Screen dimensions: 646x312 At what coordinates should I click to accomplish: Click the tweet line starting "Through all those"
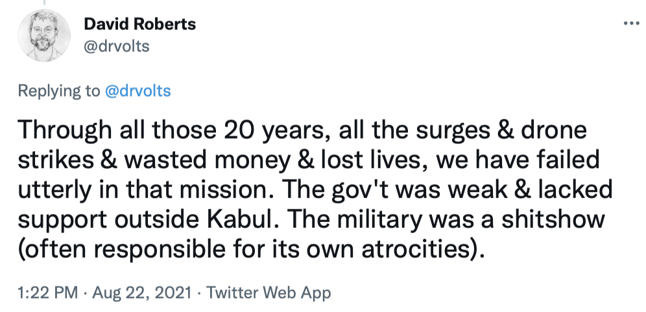[x=302, y=130]
